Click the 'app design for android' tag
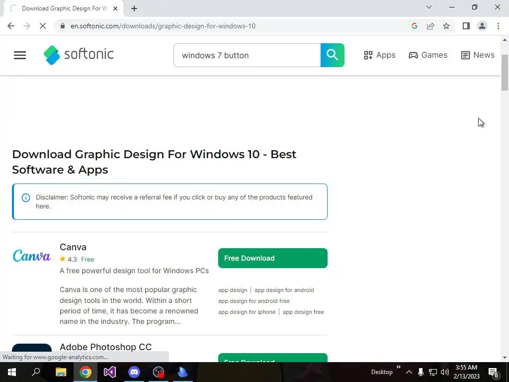The width and height of the screenshot is (509, 382). 284,290
